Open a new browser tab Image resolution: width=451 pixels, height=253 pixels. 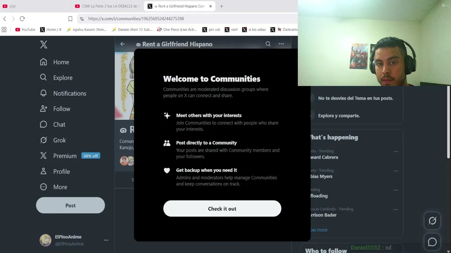[222, 6]
